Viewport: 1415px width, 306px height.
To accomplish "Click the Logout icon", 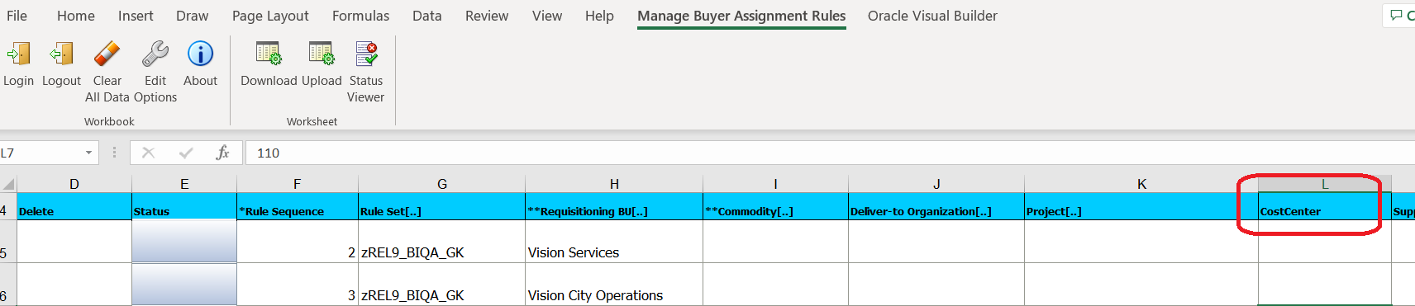I will click(61, 55).
